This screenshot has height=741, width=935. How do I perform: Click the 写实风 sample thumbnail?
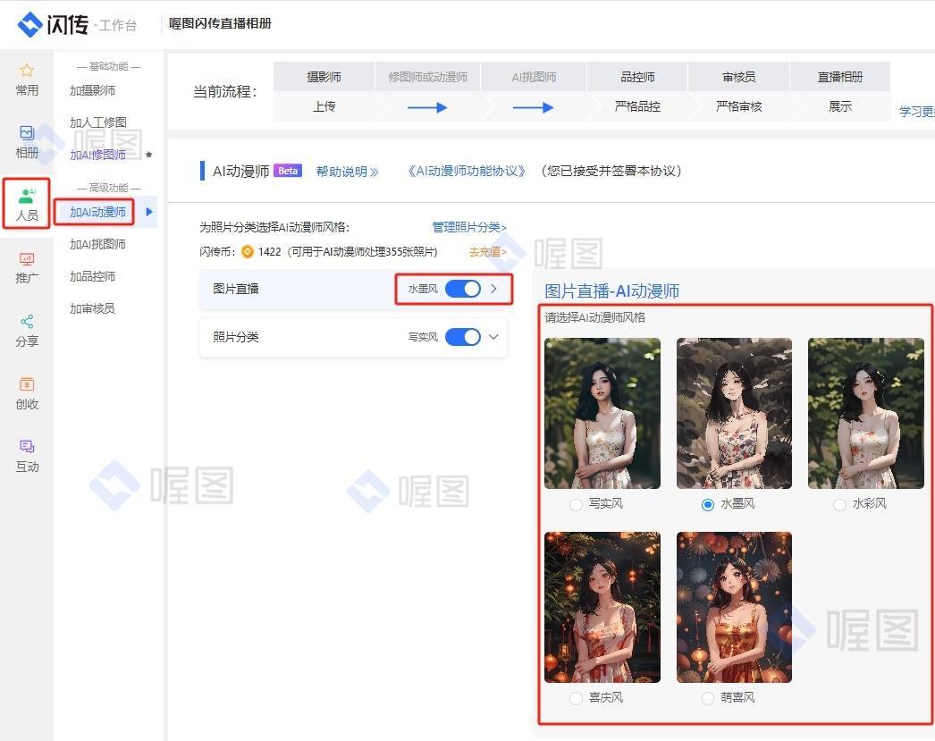[602, 413]
